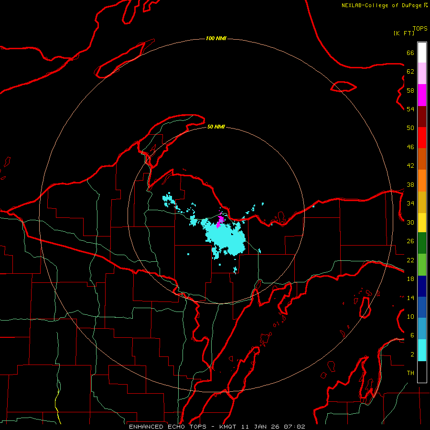Select the magenta swatch in the legend
Image resolution: width=430 pixels, height=430 pixels.
(x=422, y=95)
